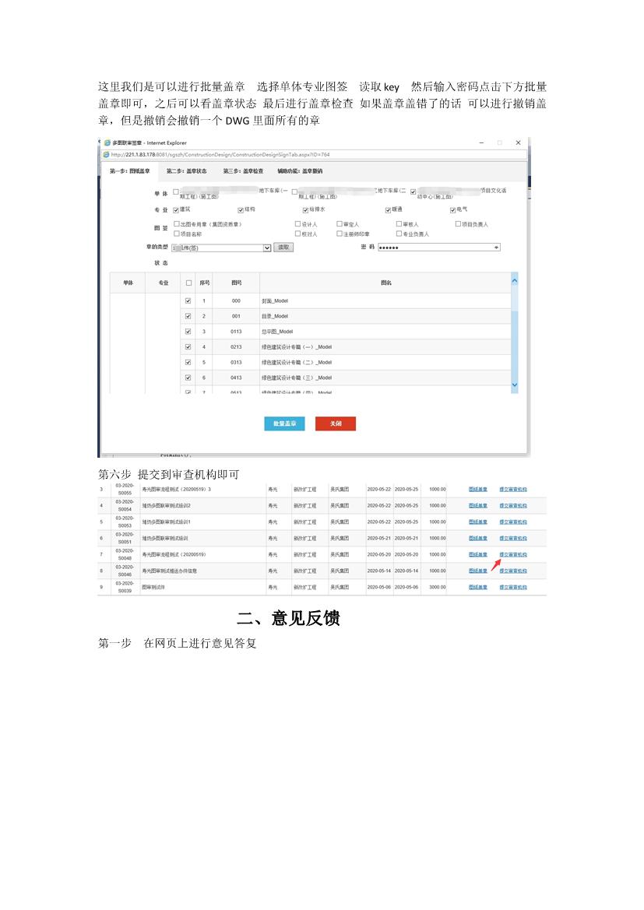Click project name 潍坊多图联审测试培训2
This screenshot has height=910, width=644.
(x=166, y=505)
